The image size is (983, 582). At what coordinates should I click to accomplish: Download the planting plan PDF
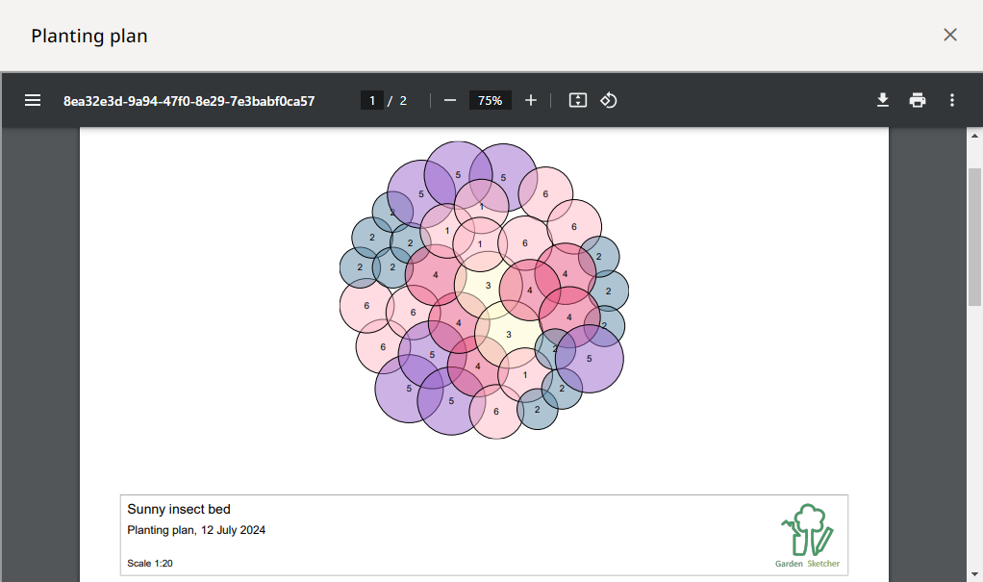882,100
